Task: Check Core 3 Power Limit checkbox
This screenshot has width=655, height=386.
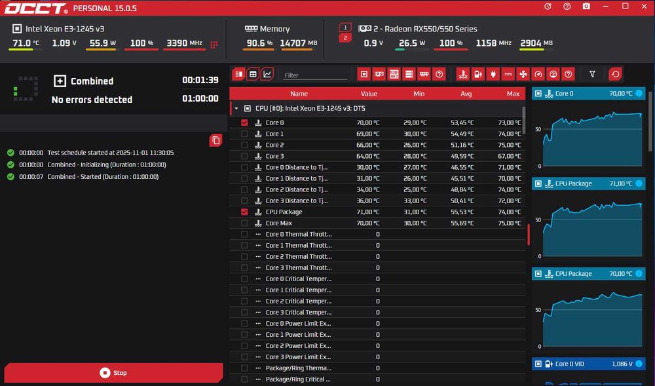Action: [244, 357]
